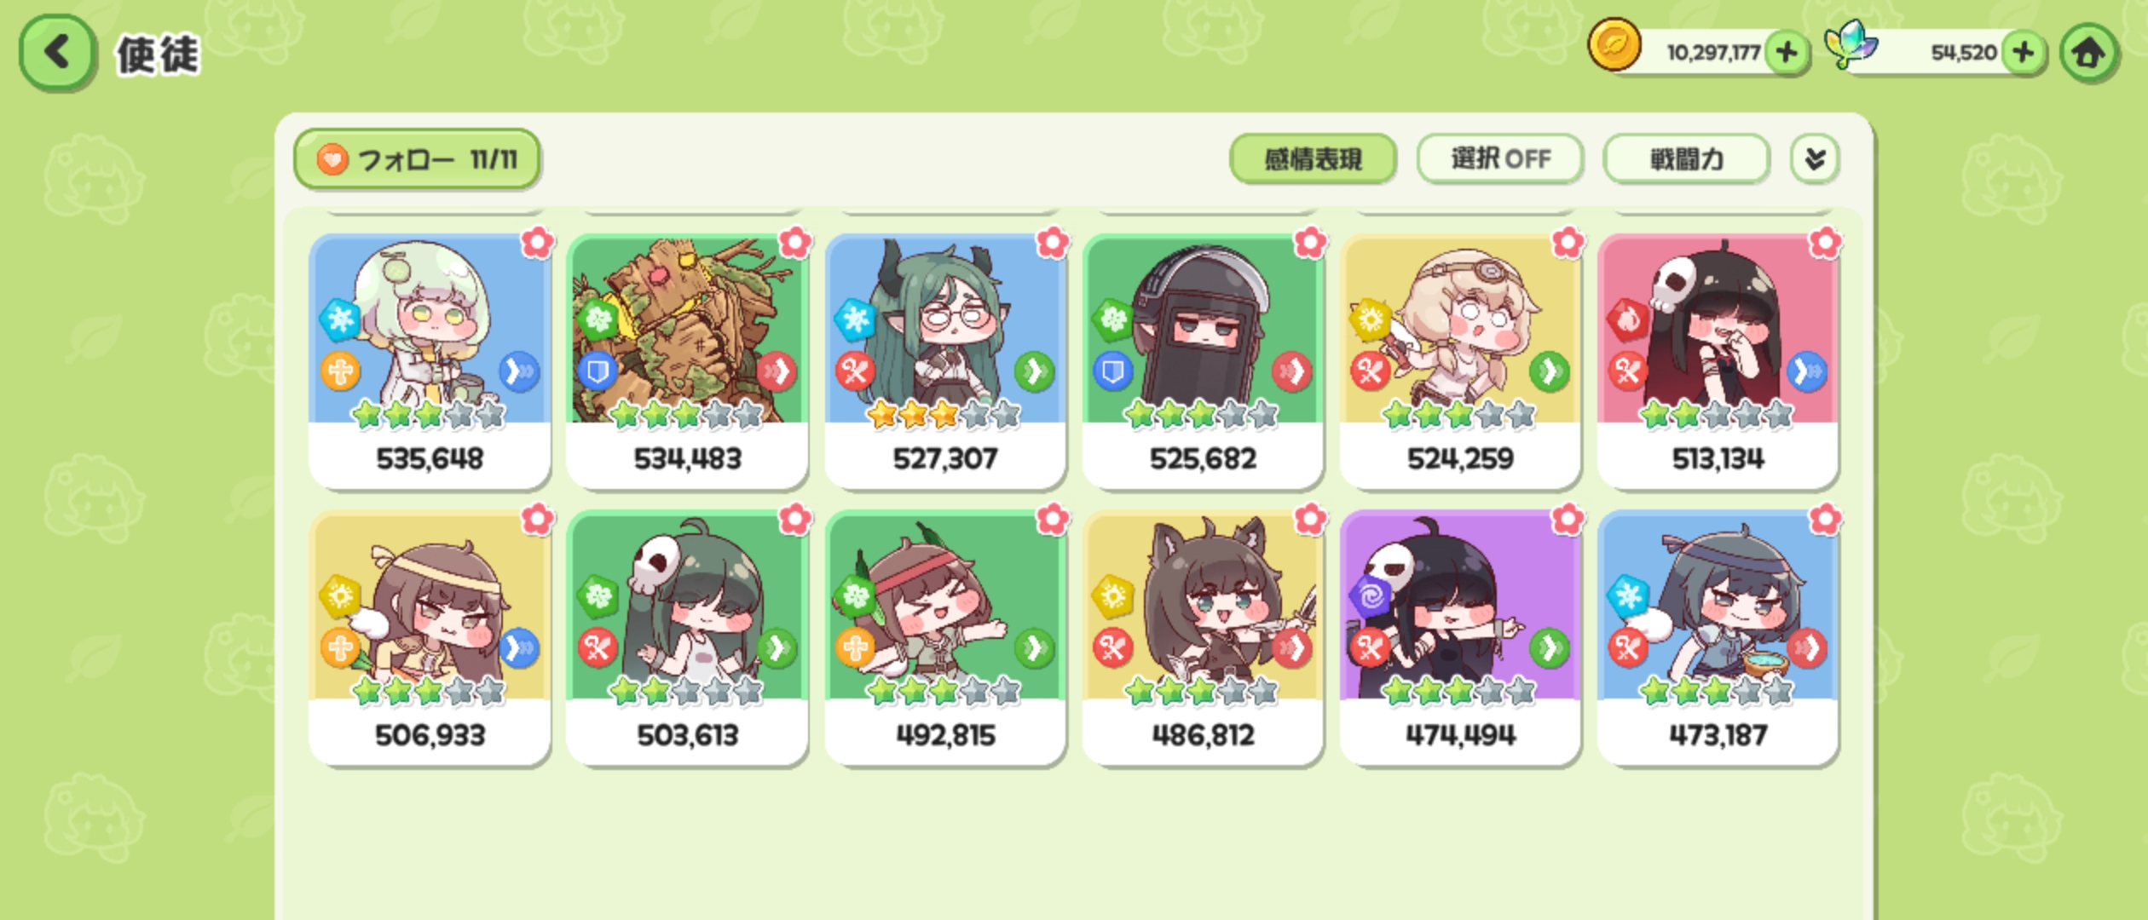The height and width of the screenshot is (920, 2148).
Task: Open the home screen icon
Action: click(x=2088, y=53)
